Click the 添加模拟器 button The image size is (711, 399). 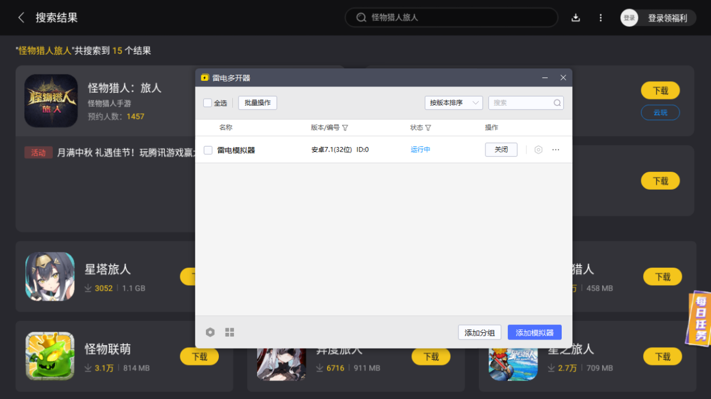pos(534,332)
